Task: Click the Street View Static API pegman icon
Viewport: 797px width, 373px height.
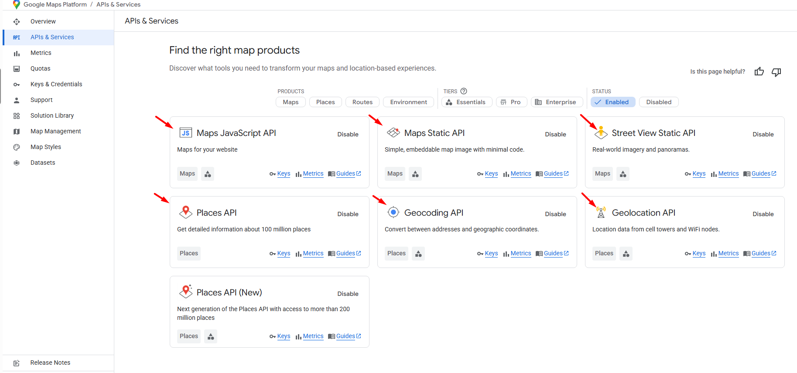Action: [601, 132]
